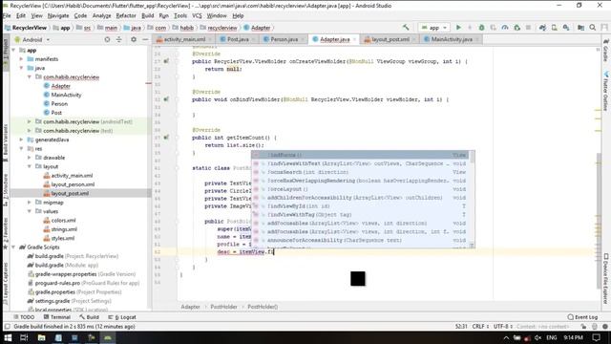Open the app run configuration dropdown
The height and width of the screenshot is (344, 611).
[x=433, y=28]
